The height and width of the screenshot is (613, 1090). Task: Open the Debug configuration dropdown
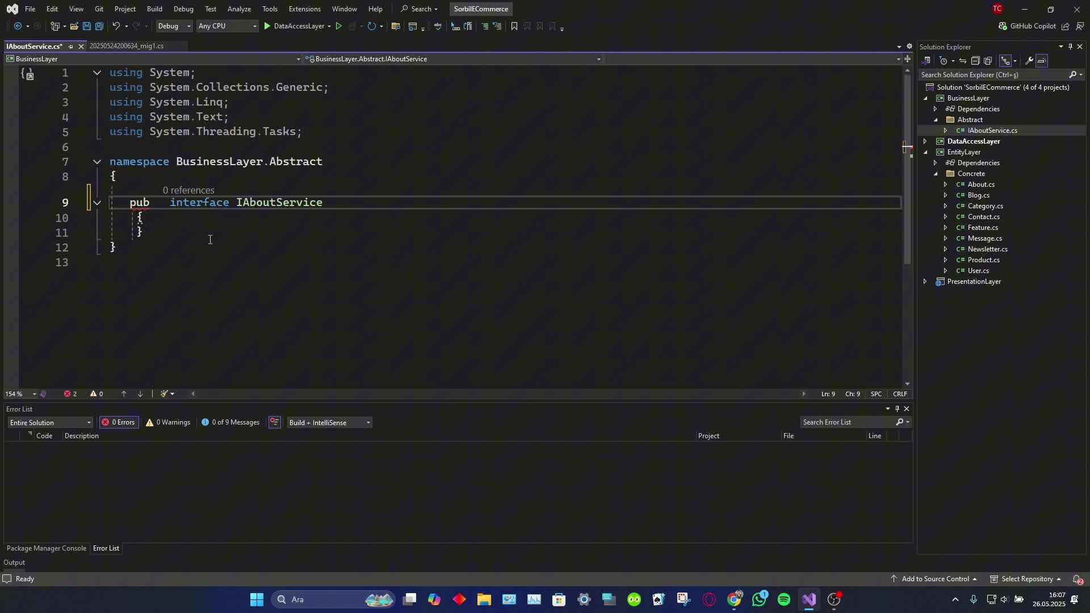click(x=174, y=26)
